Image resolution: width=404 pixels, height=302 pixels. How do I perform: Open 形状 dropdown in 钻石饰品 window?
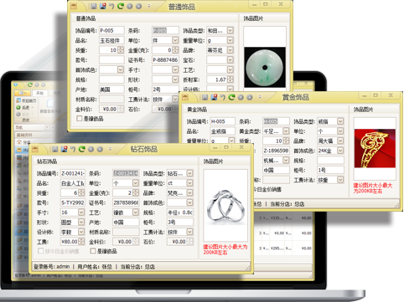pos(81,223)
